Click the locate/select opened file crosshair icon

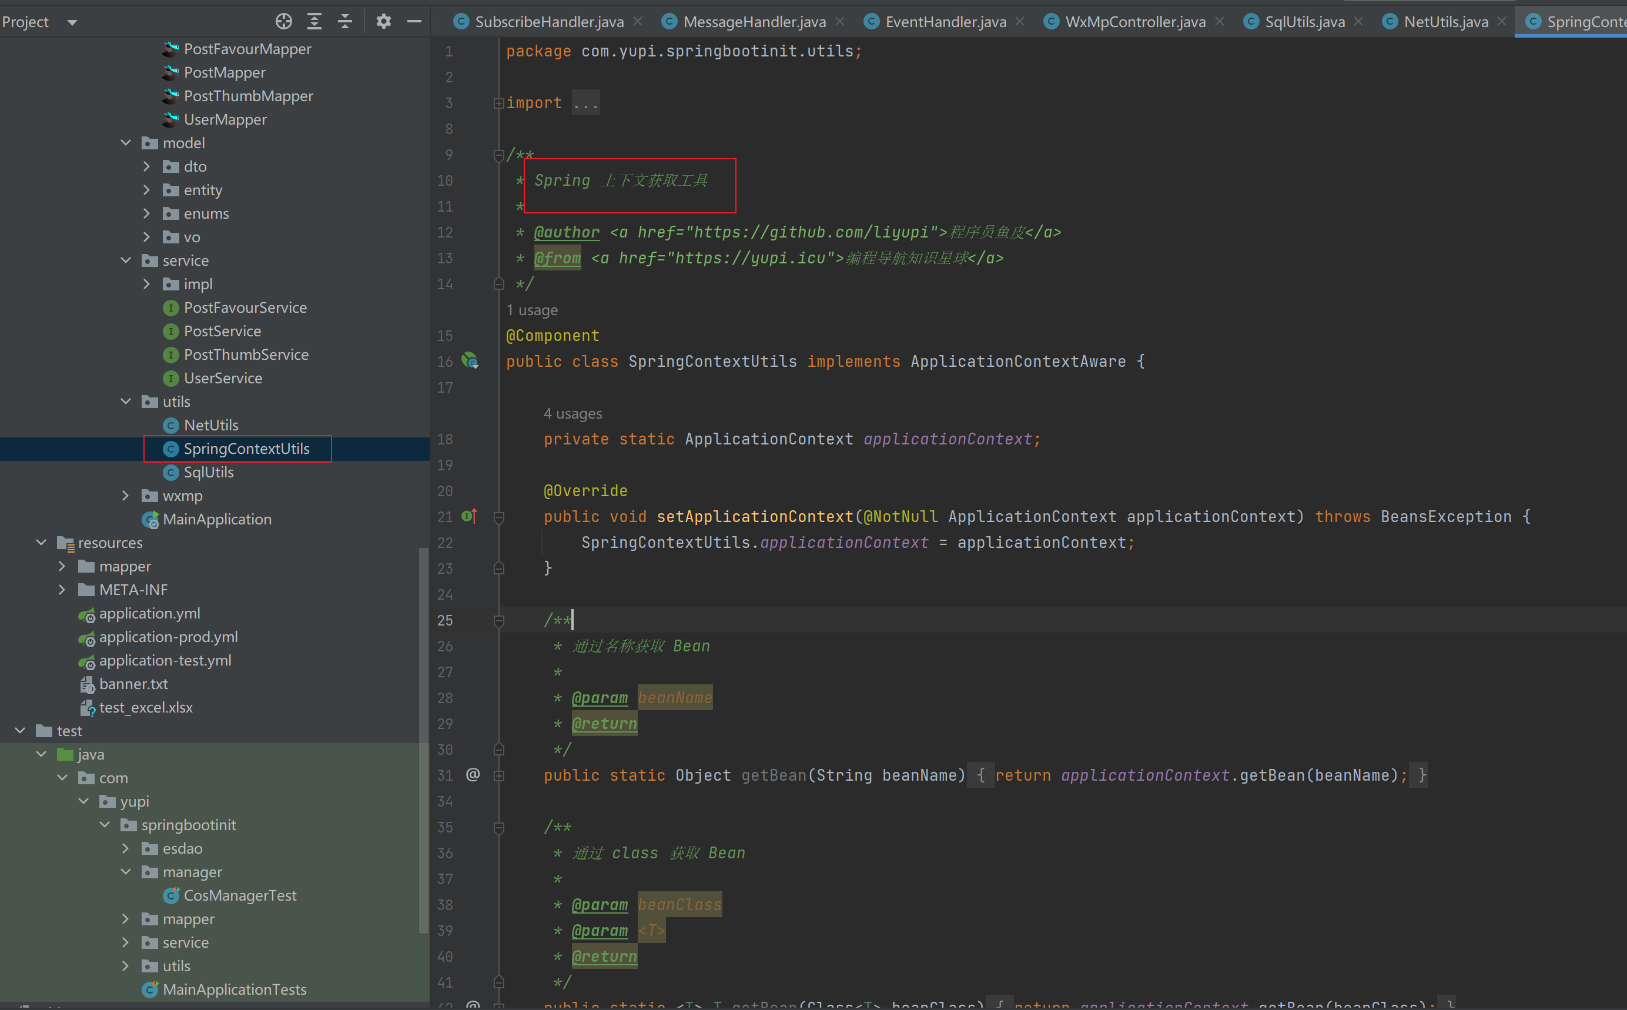(x=284, y=21)
